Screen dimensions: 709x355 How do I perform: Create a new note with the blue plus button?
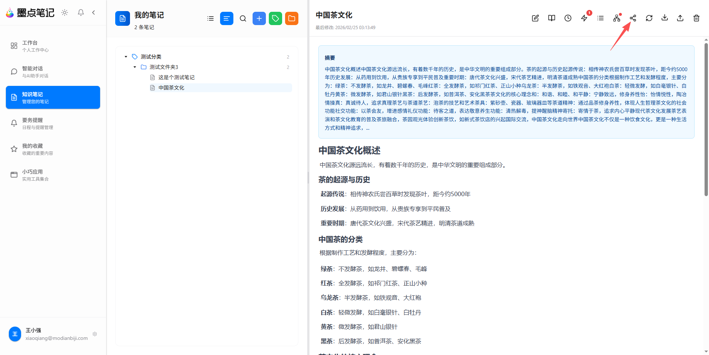pyautogui.click(x=259, y=18)
